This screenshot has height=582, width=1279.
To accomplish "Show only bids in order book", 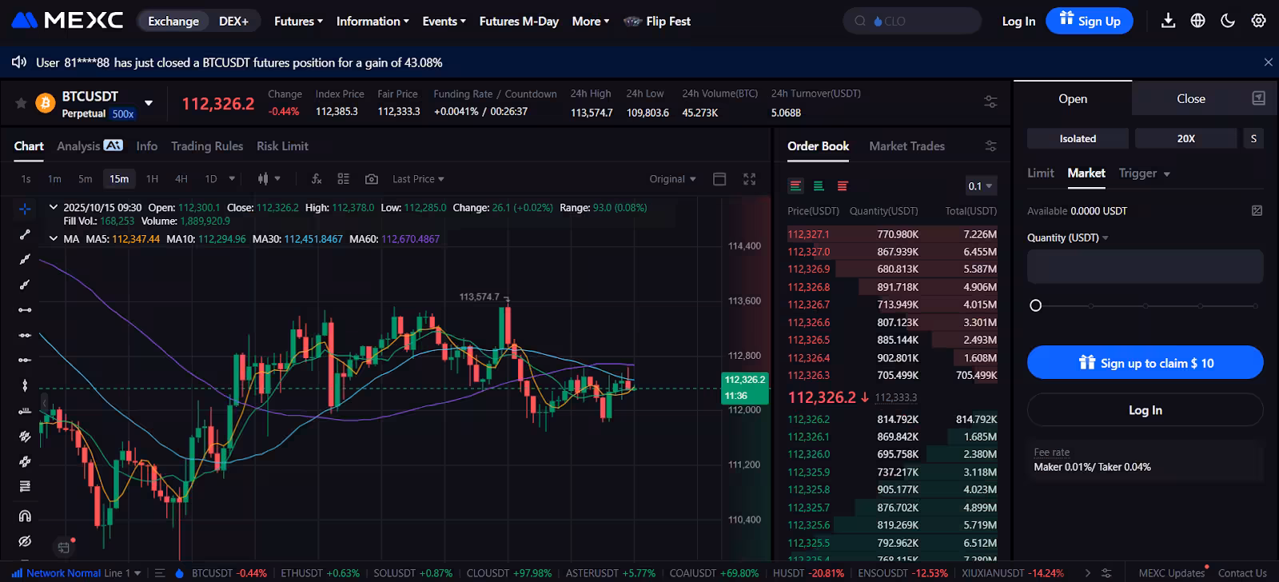I will (x=819, y=186).
